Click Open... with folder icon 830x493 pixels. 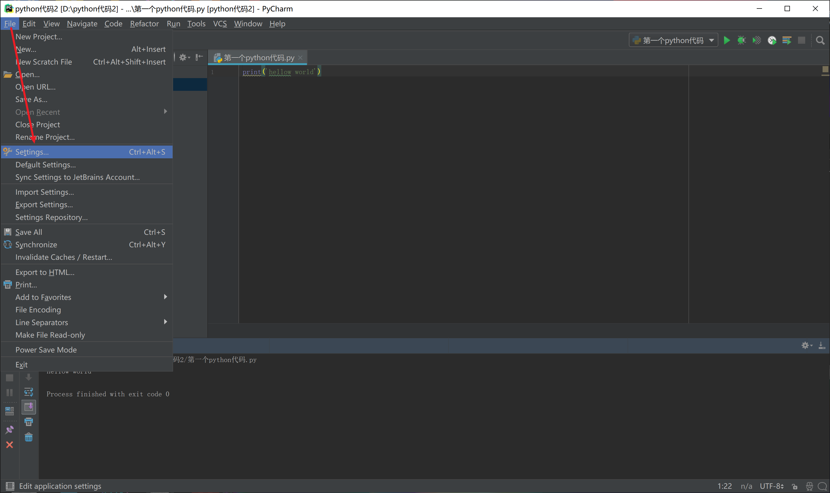point(87,74)
